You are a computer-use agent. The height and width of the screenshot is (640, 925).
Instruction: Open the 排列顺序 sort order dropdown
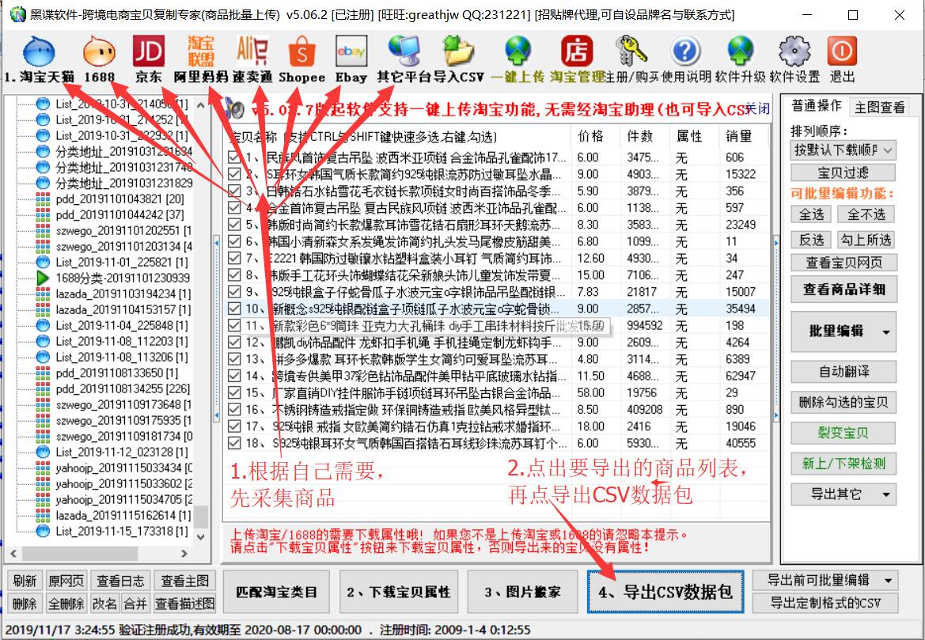click(843, 150)
